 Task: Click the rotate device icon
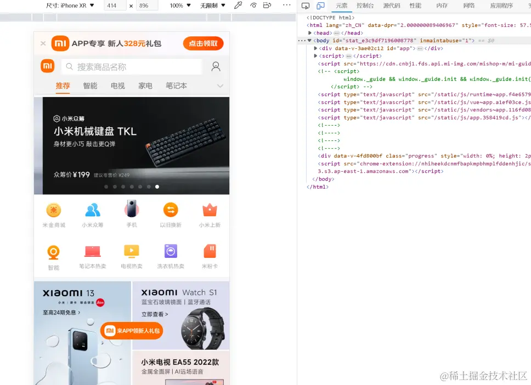267,5
